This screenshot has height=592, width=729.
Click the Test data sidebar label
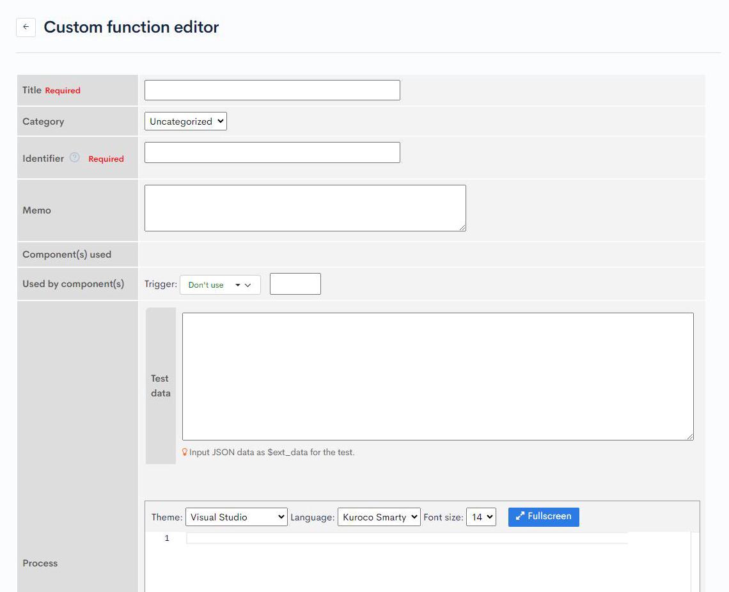point(159,386)
